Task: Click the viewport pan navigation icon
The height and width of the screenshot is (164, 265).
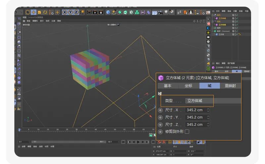Action: point(194,21)
